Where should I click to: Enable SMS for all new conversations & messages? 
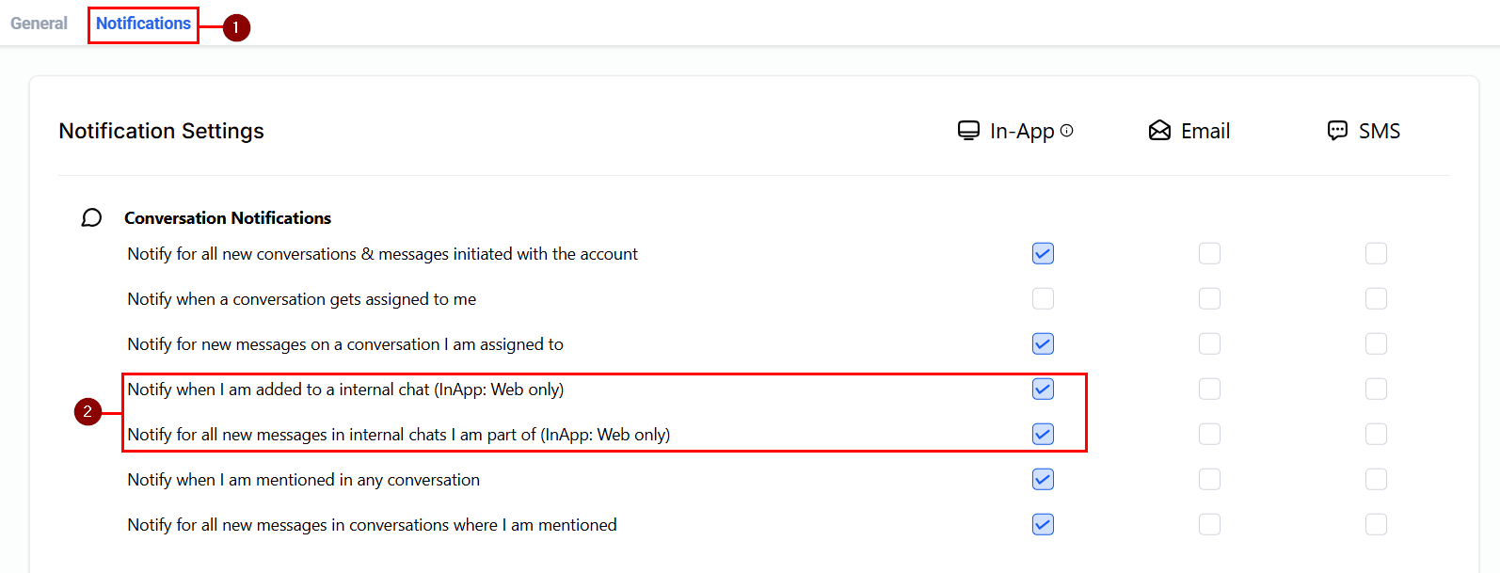[x=1376, y=254]
